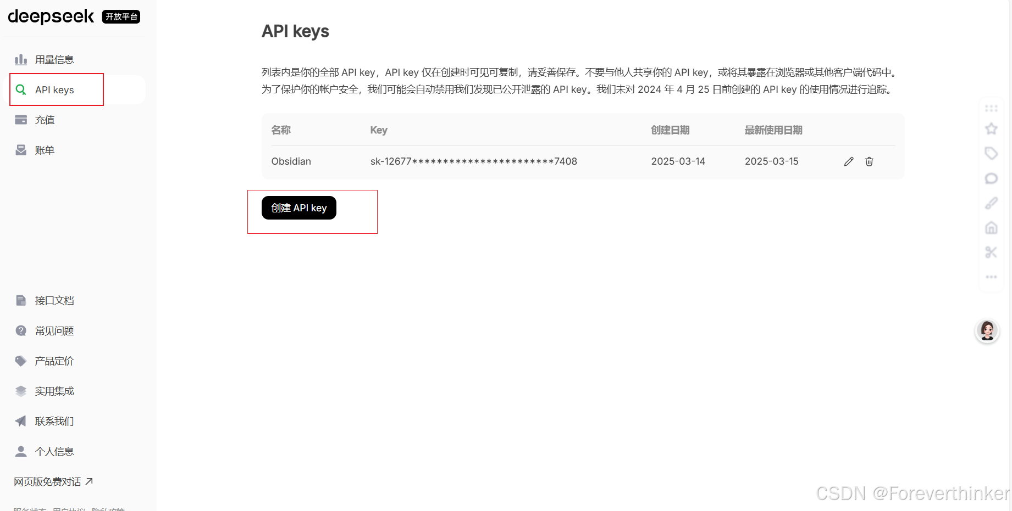Click the deepseek logo

[x=51, y=16]
